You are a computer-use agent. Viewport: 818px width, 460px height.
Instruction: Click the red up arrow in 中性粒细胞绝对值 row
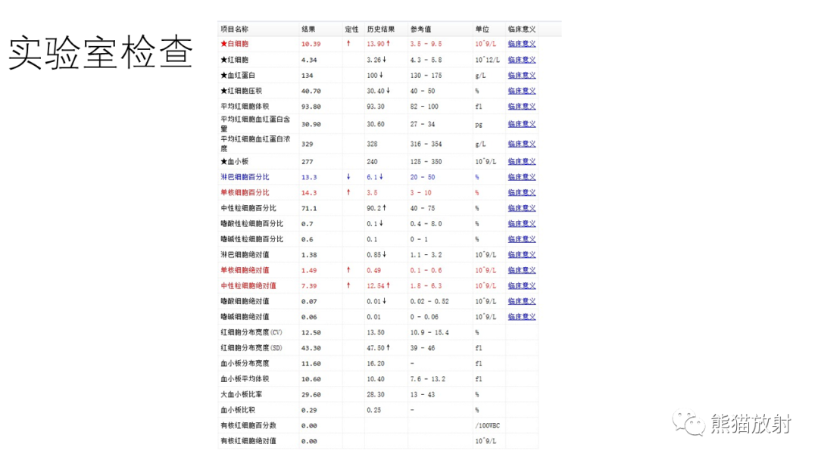(x=348, y=285)
